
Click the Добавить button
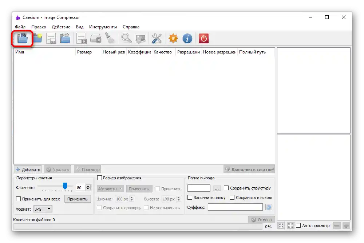tap(28, 170)
